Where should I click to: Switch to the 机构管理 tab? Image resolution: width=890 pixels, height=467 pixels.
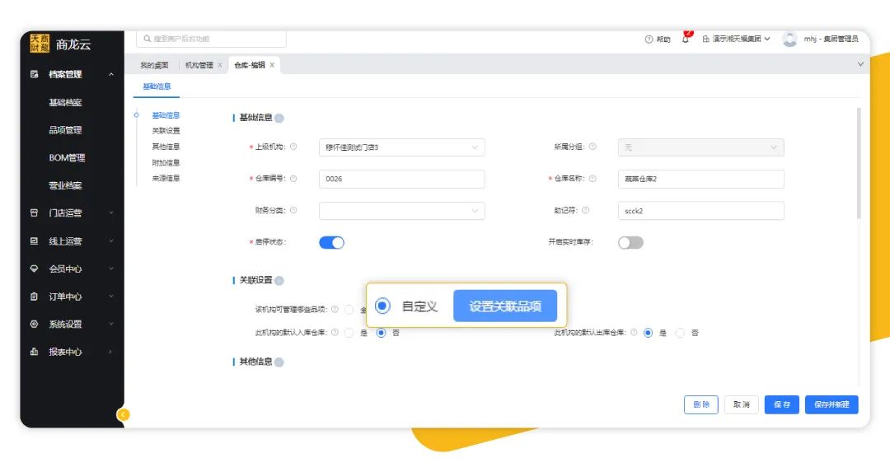click(x=199, y=65)
